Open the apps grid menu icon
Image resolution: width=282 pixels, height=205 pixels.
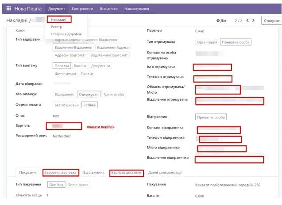(x=8, y=9)
